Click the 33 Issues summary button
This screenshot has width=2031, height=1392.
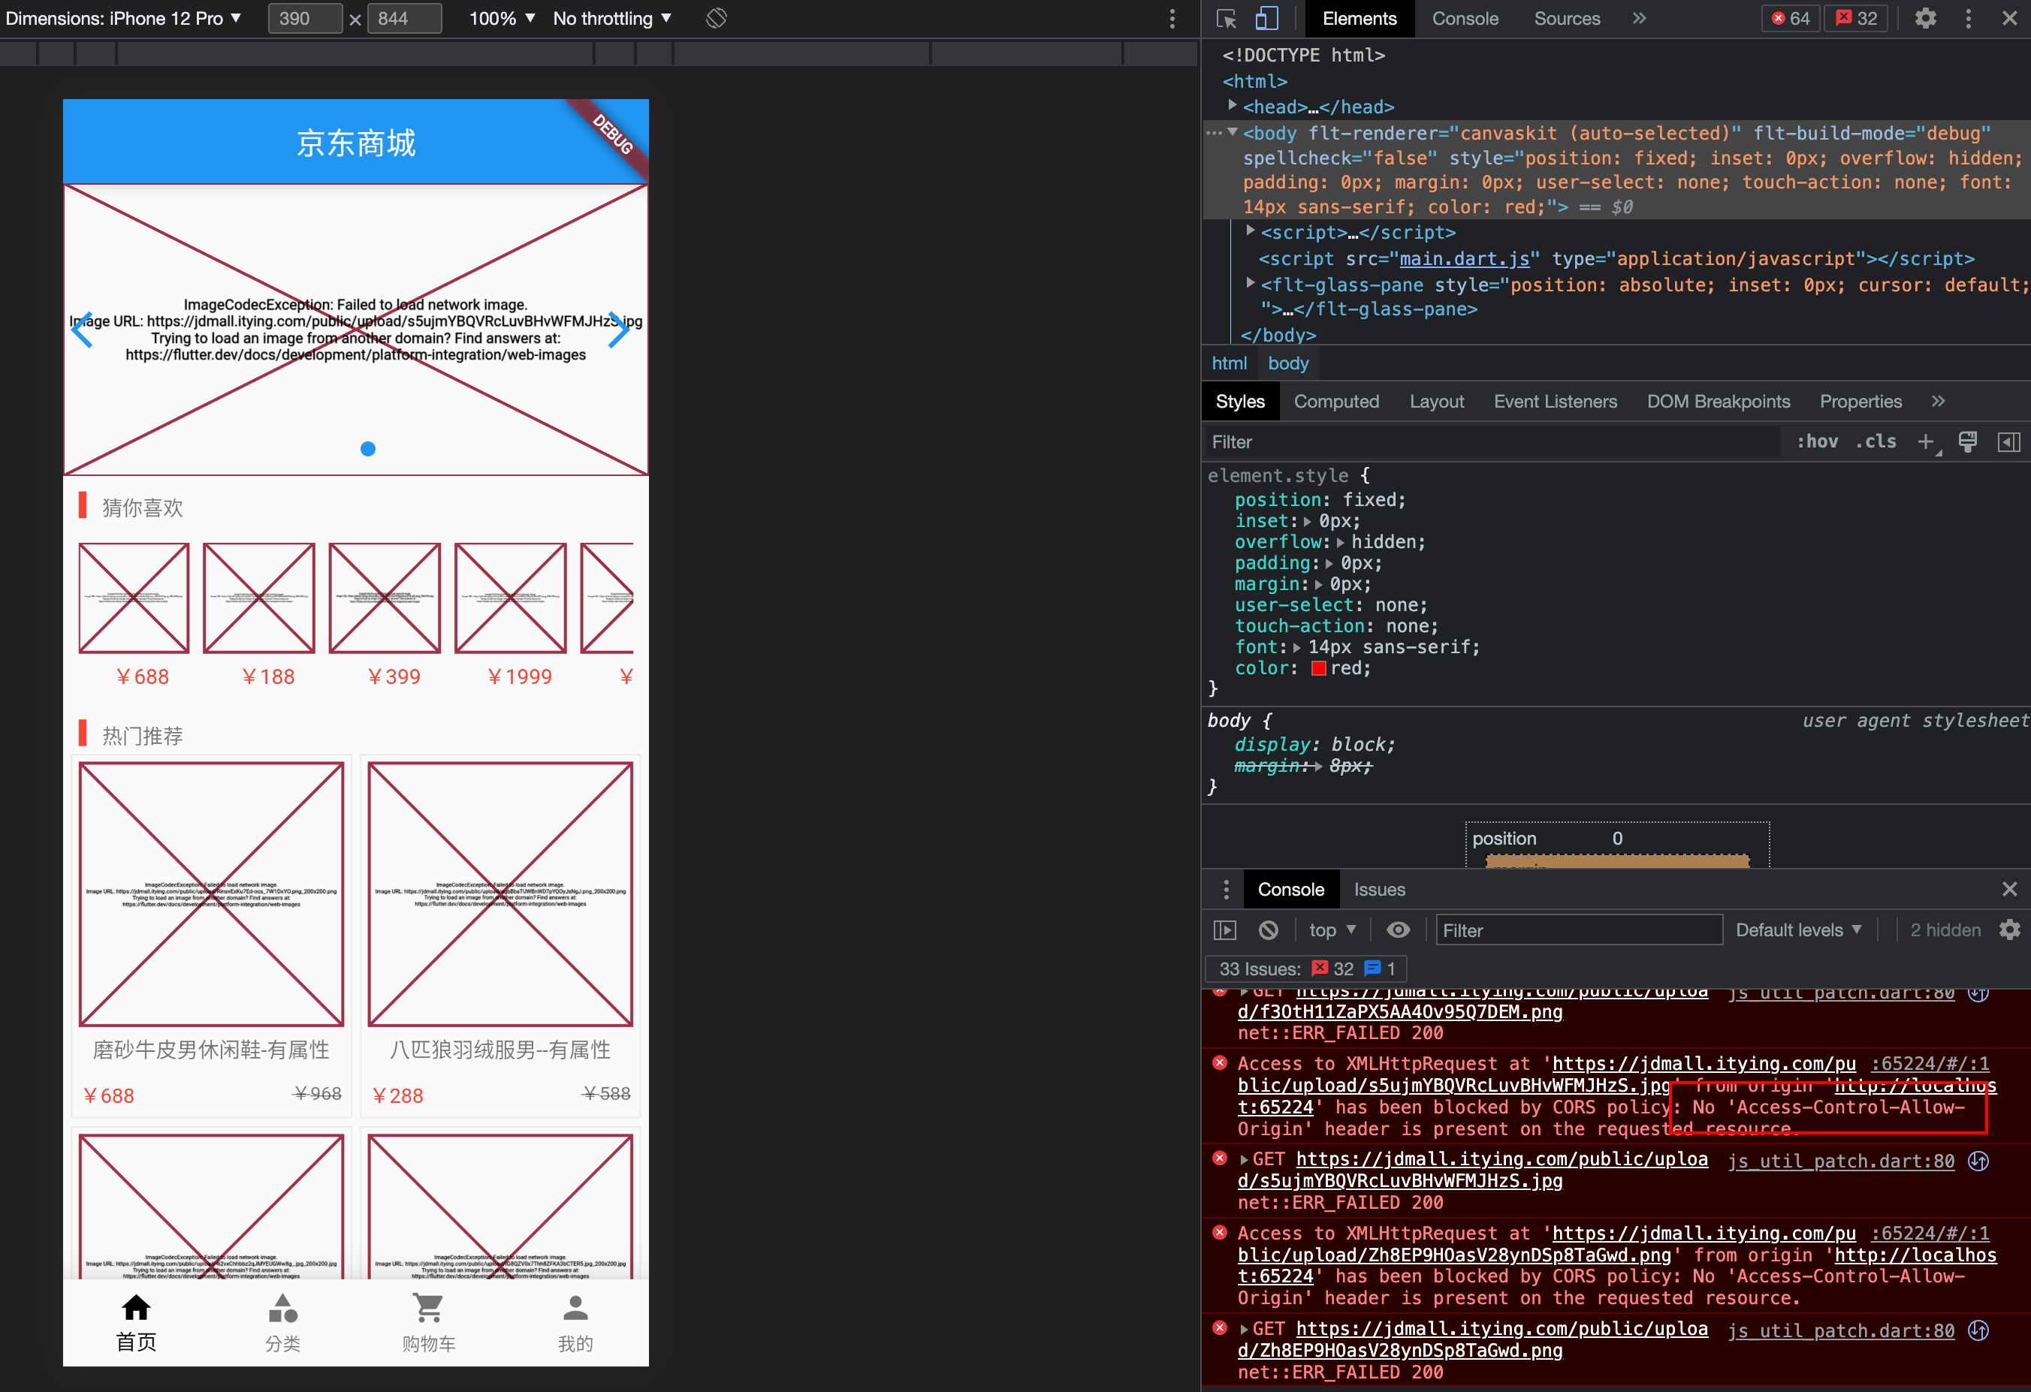[1305, 969]
